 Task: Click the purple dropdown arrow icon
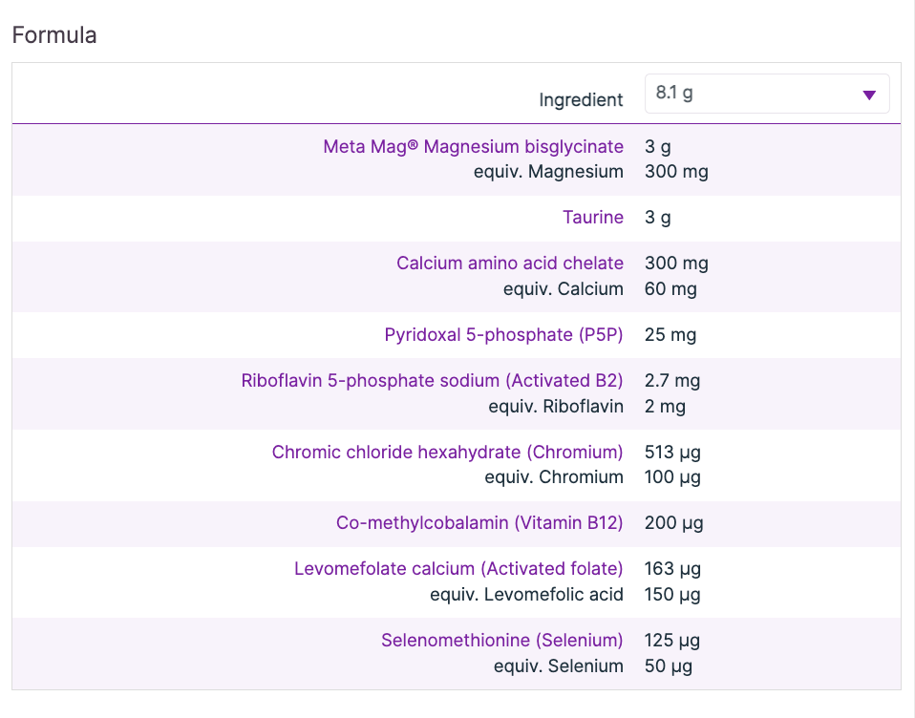869,95
